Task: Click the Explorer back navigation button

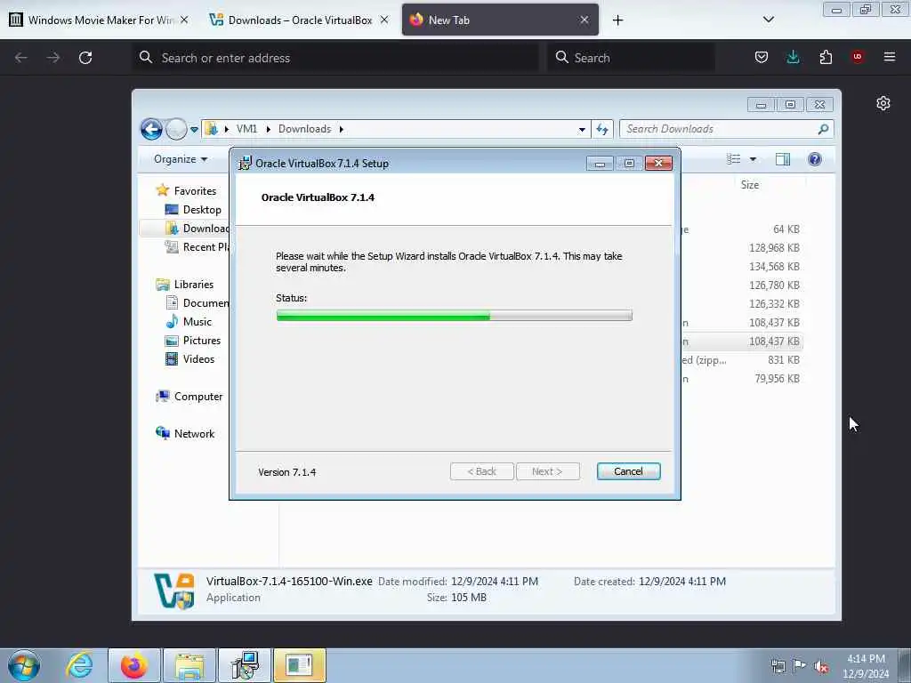Action: [151, 129]
